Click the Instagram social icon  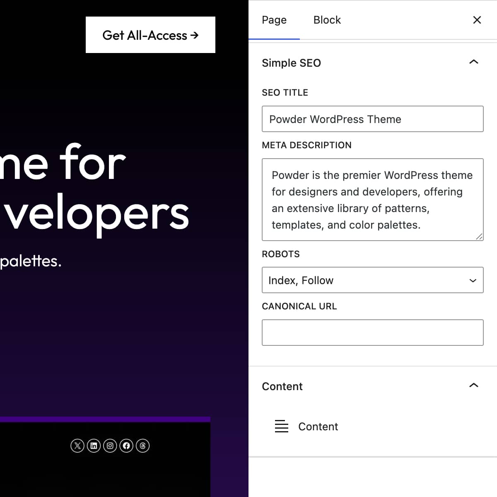[x=110, y=446]
